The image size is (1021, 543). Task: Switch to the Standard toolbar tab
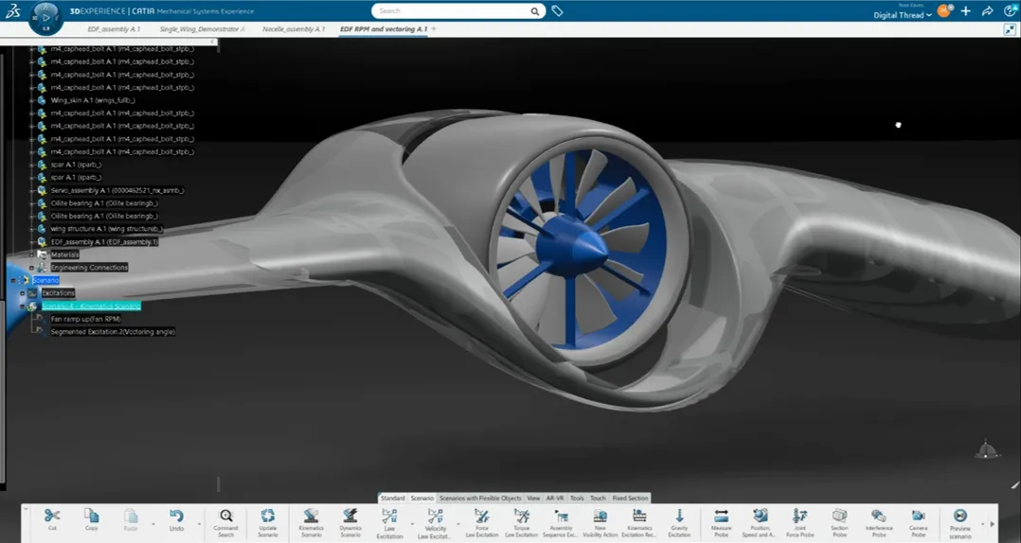point(393,499)
